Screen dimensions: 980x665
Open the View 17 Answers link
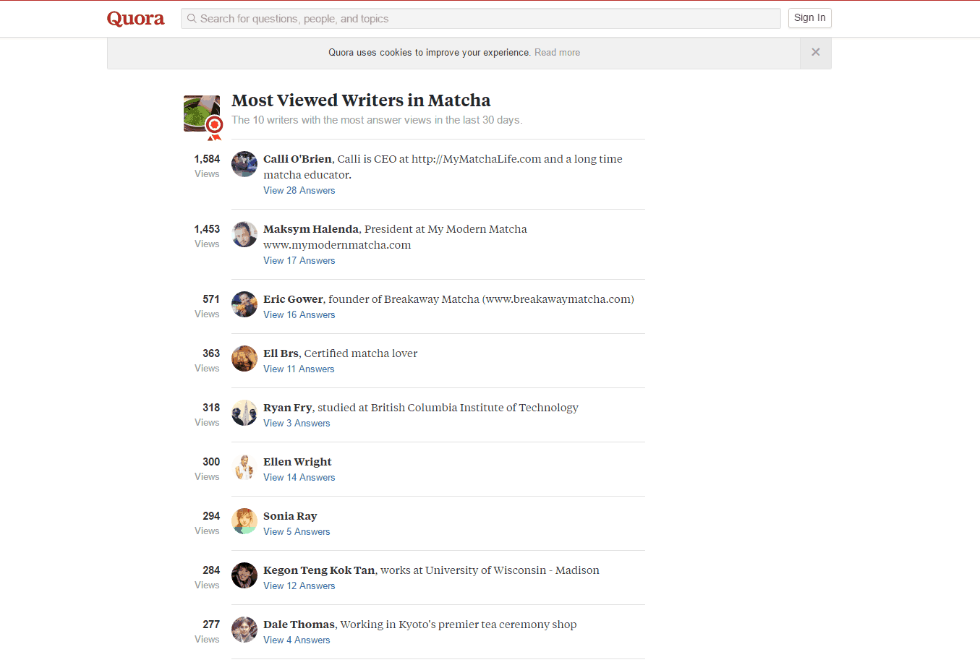coord(299,261)
